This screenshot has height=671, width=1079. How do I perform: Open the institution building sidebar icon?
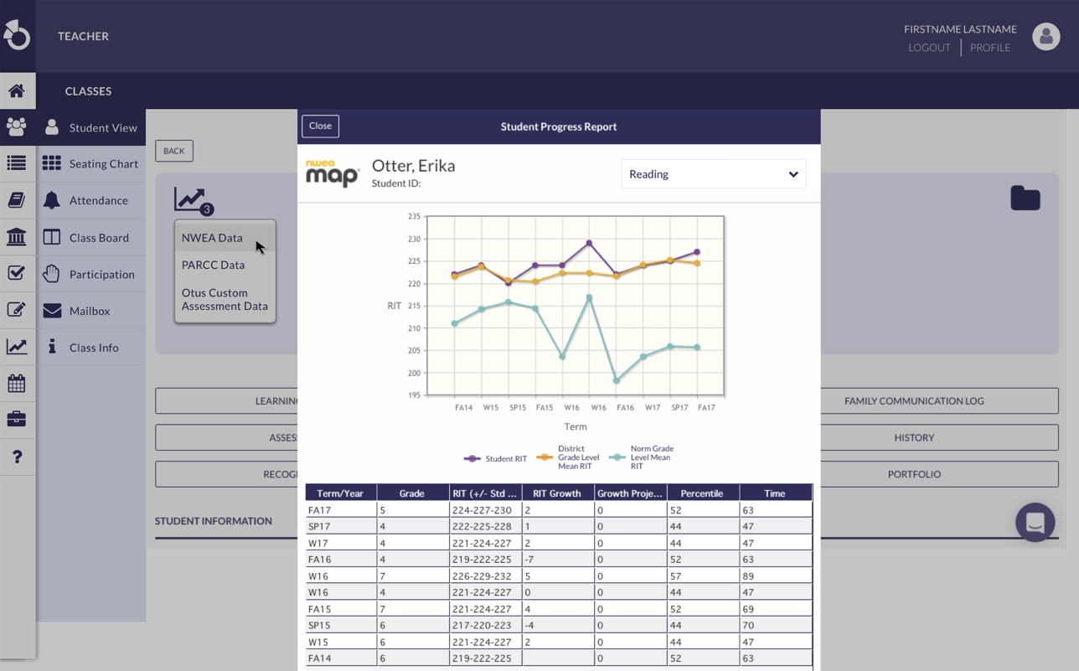pos(17,236)
